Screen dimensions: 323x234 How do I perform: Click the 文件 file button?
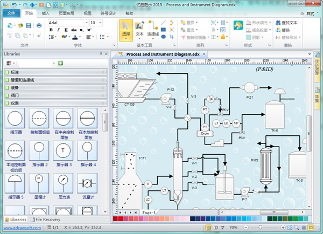coord(11,12)
